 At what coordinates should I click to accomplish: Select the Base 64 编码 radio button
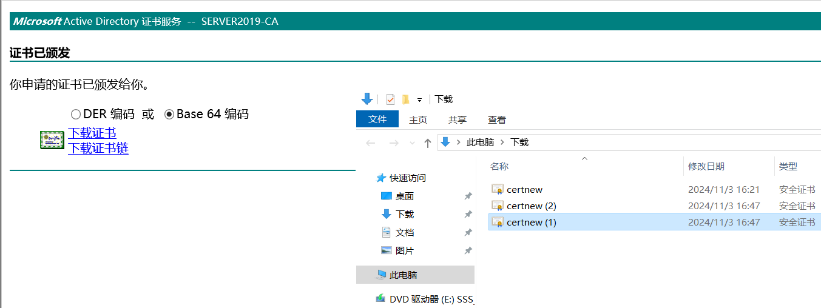point(169,114)
